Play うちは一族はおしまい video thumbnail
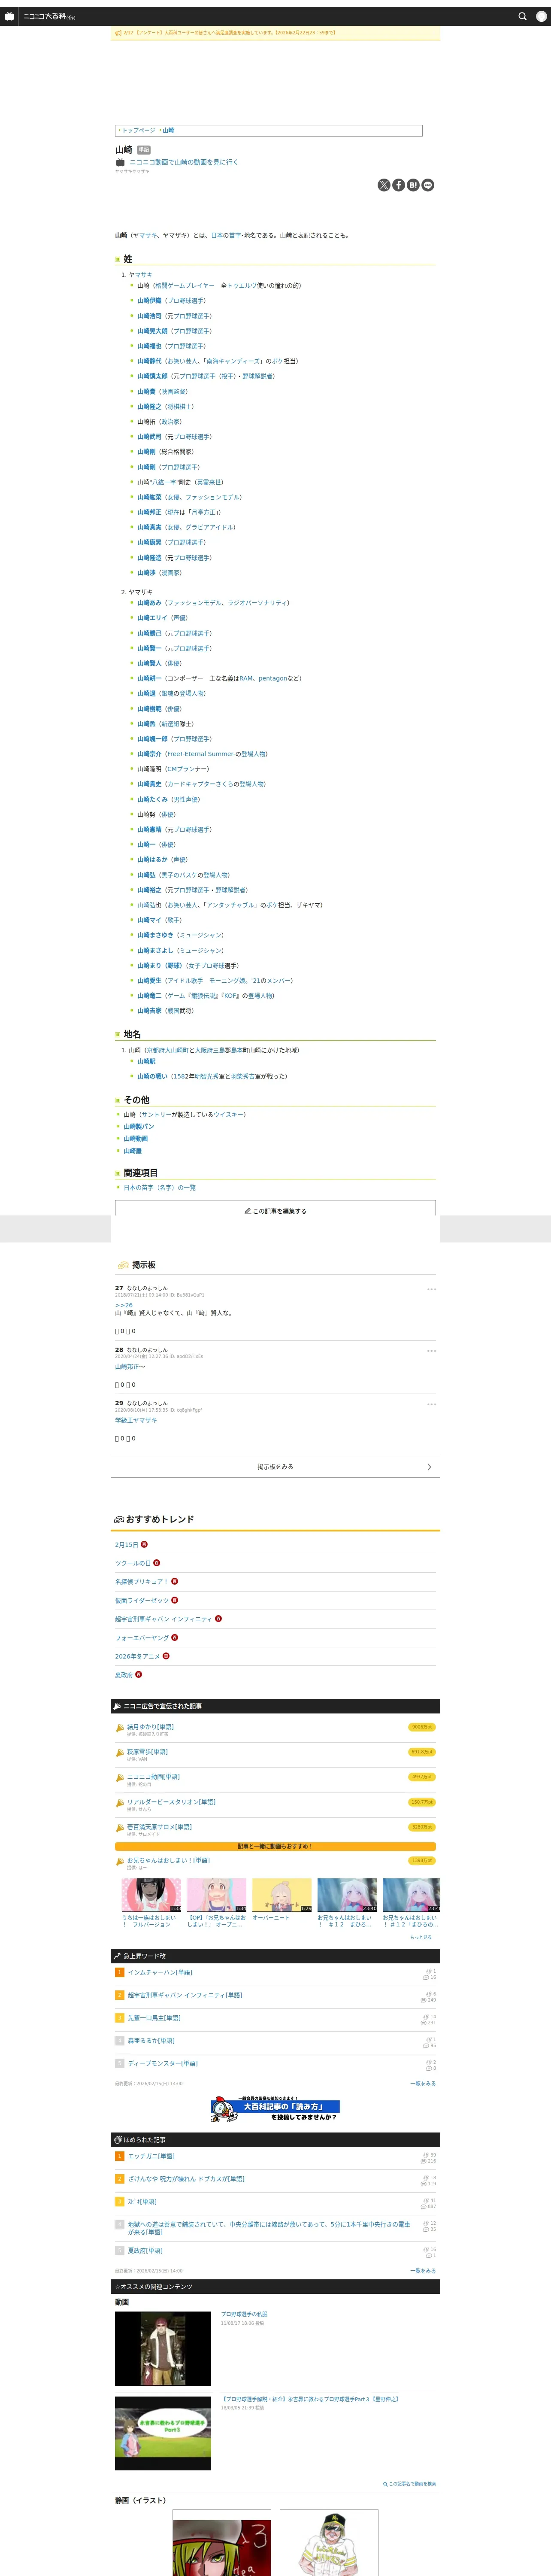The width and height of the screenshot is (551, 2576). (152, 1895)
